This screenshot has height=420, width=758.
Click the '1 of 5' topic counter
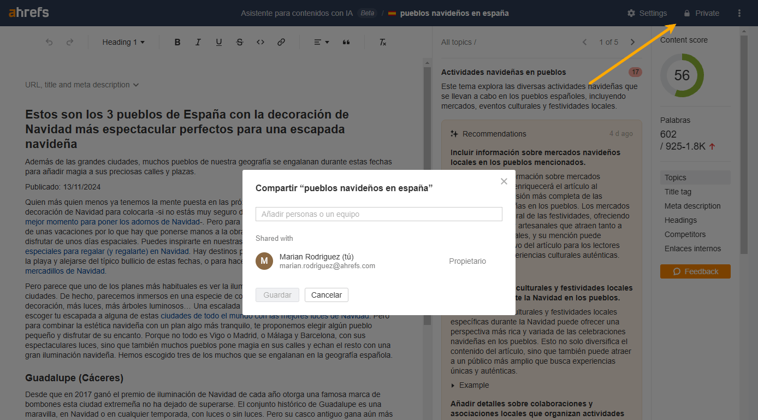click(x=609, y=42)
